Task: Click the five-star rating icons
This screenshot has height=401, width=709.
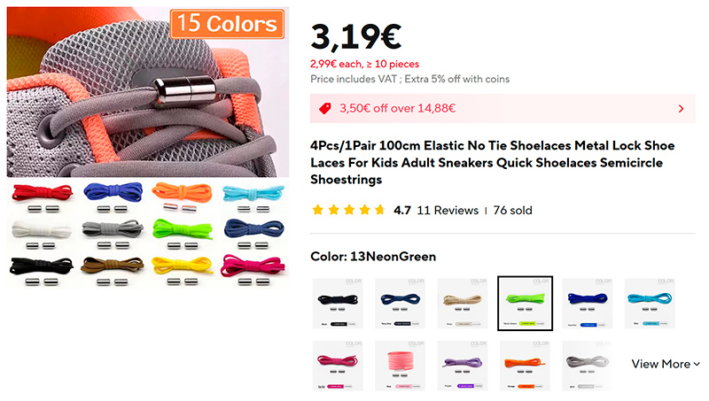Action: [x=348, y=210]
